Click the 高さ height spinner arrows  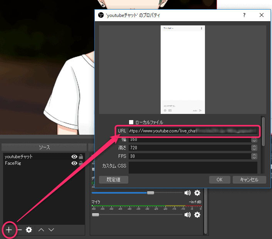(254, 148)
